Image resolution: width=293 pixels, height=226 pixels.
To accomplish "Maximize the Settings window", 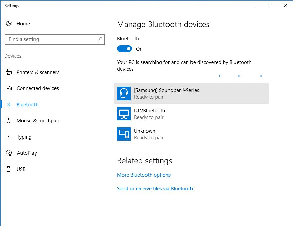I will click(270, 6).
